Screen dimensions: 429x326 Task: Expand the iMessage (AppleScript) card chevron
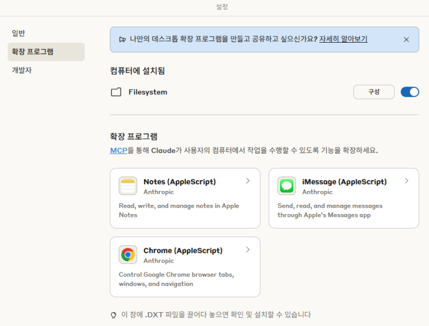coord(406,181)
